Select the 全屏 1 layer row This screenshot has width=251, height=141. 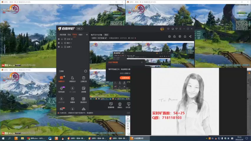point(73,47)
